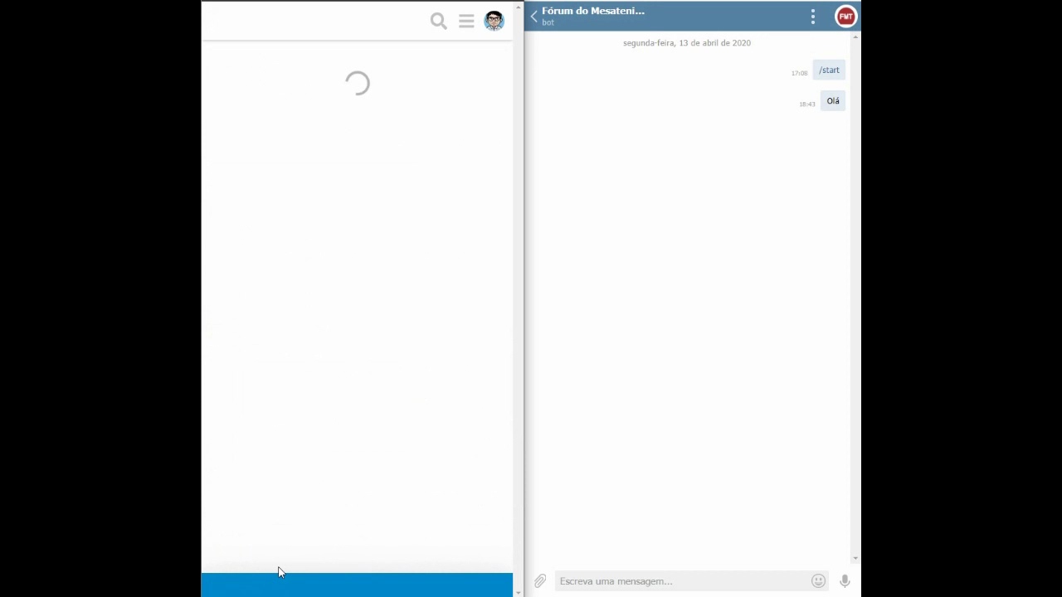
Task: Click the loading spinner in forum page
Action: coord(358,84)
